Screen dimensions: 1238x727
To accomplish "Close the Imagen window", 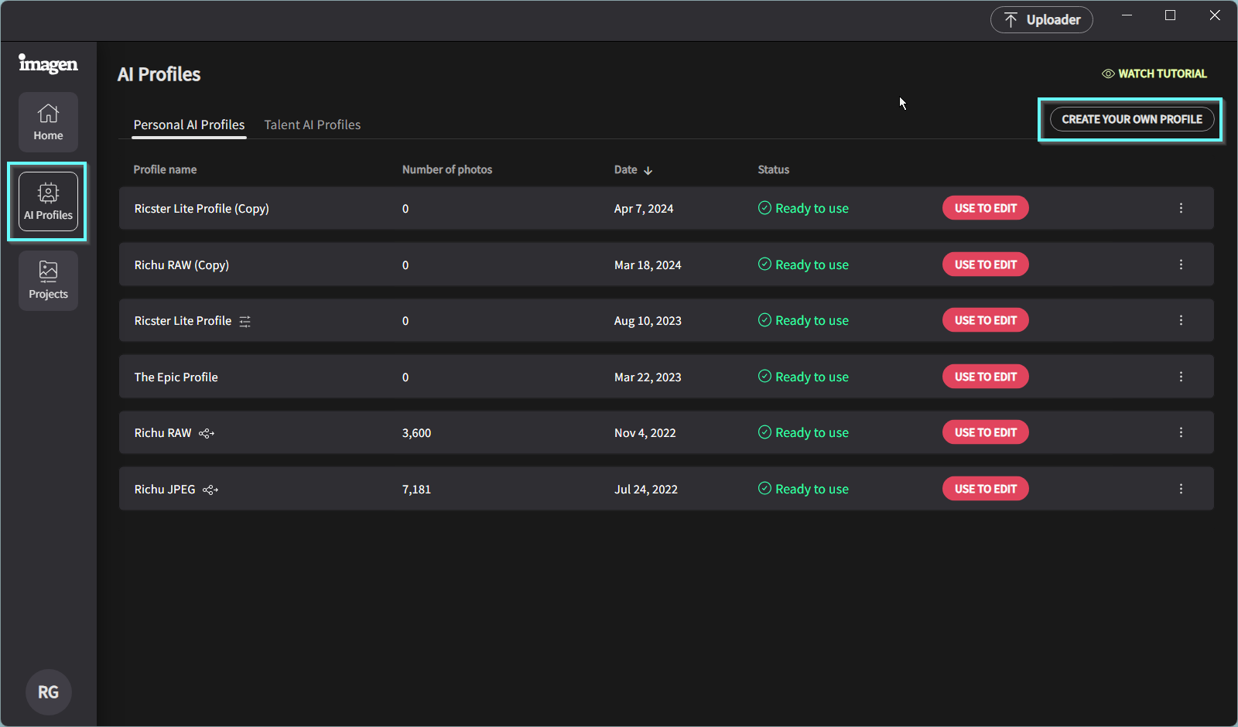I will (x=1215, y=15).
